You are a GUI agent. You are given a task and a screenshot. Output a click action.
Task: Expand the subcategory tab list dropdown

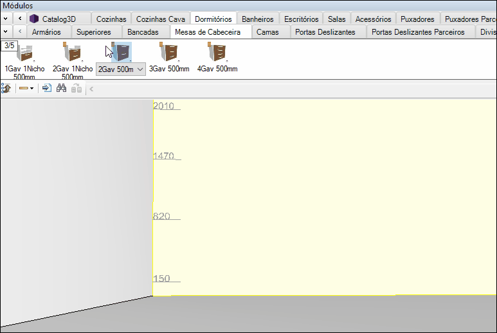coord(6,32)
